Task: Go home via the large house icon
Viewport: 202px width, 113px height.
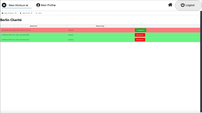Action: point(170,5)
